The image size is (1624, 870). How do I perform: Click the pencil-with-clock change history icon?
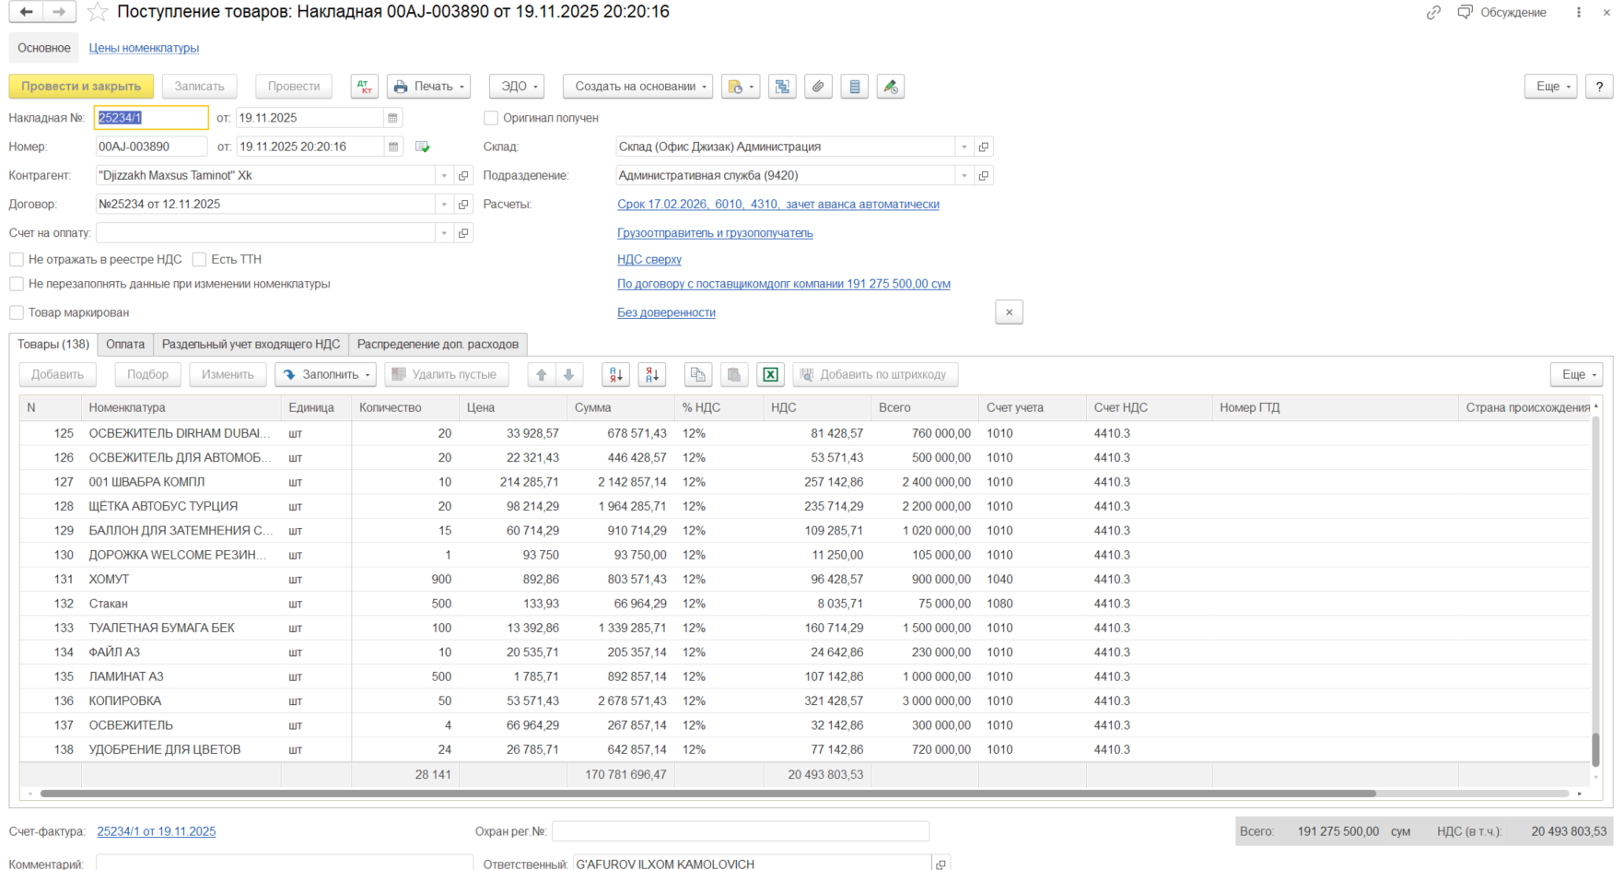tap(890, 87)
